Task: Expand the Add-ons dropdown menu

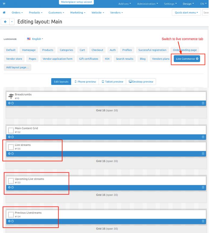Action: [124, 4]
